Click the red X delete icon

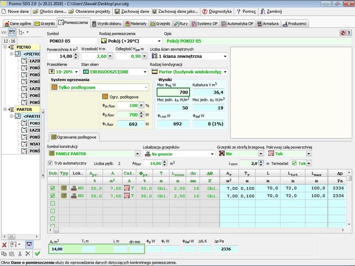(4, 245)
